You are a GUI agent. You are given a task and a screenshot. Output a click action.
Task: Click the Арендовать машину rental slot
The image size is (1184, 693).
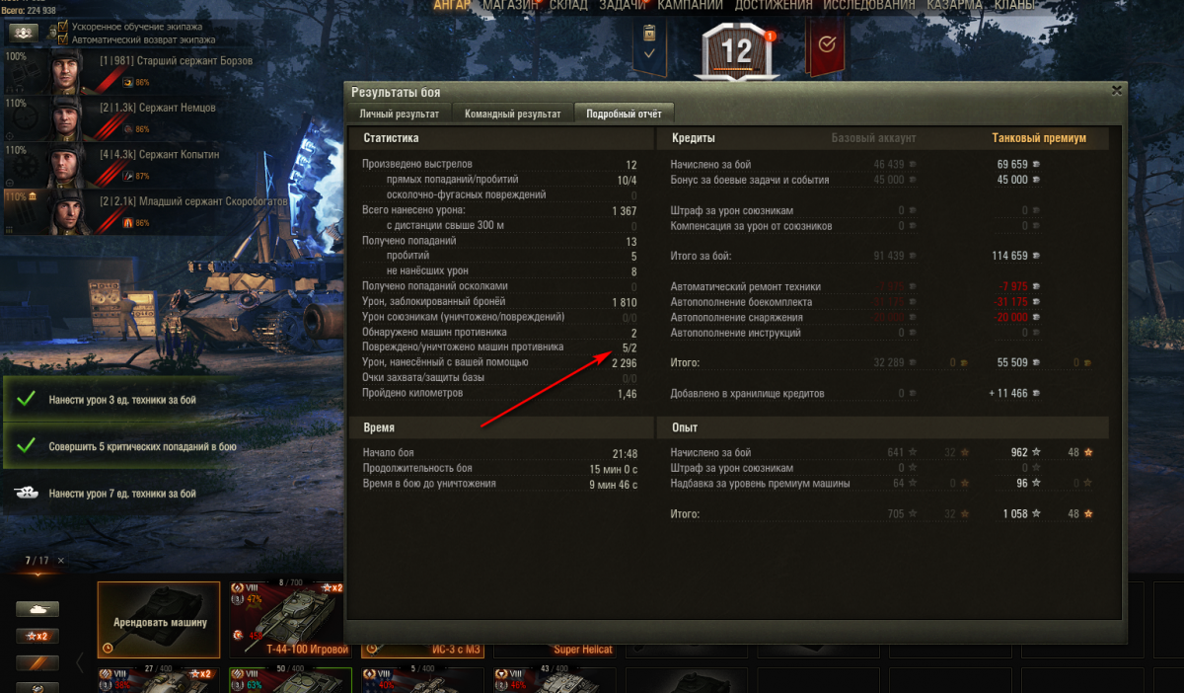coord(159,620)
